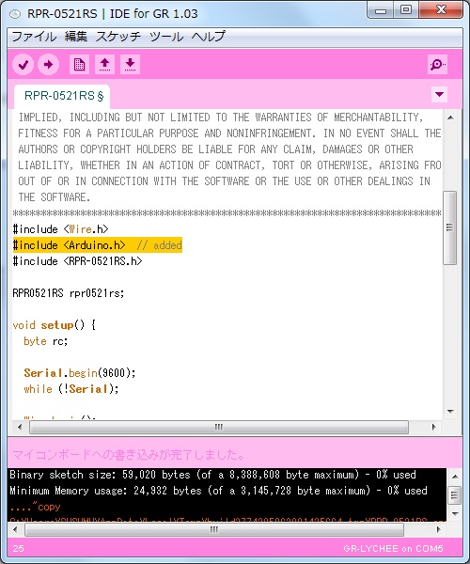Click the console horizontal scrollbar thumb
Screen dimensions: 470x564
[214, 529]
